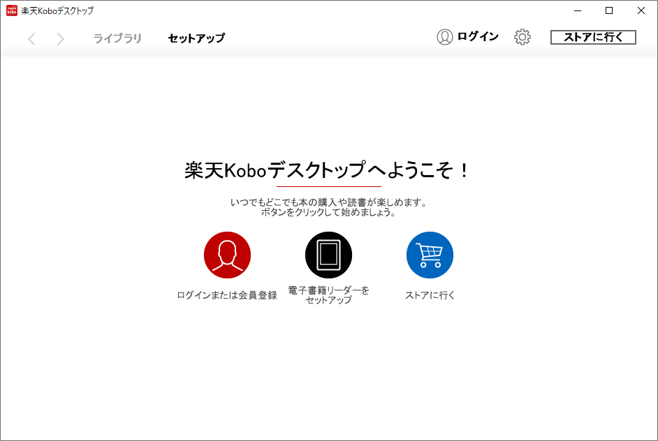Click the user avatar icon beside ログイン
This screenshot has height=441, width=658.
click(x=445, y=37)
